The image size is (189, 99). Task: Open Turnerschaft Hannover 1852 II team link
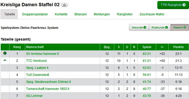pyautogui.click(x=48, y=89)
